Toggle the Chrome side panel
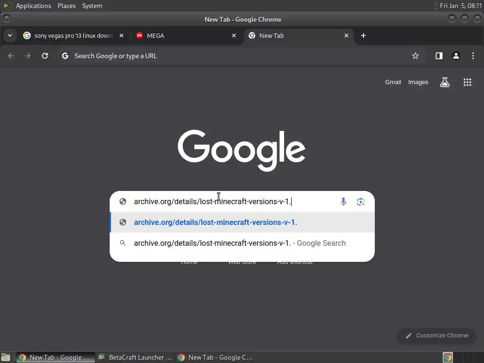This screenshot has height=363, width=484. point(439,56)
